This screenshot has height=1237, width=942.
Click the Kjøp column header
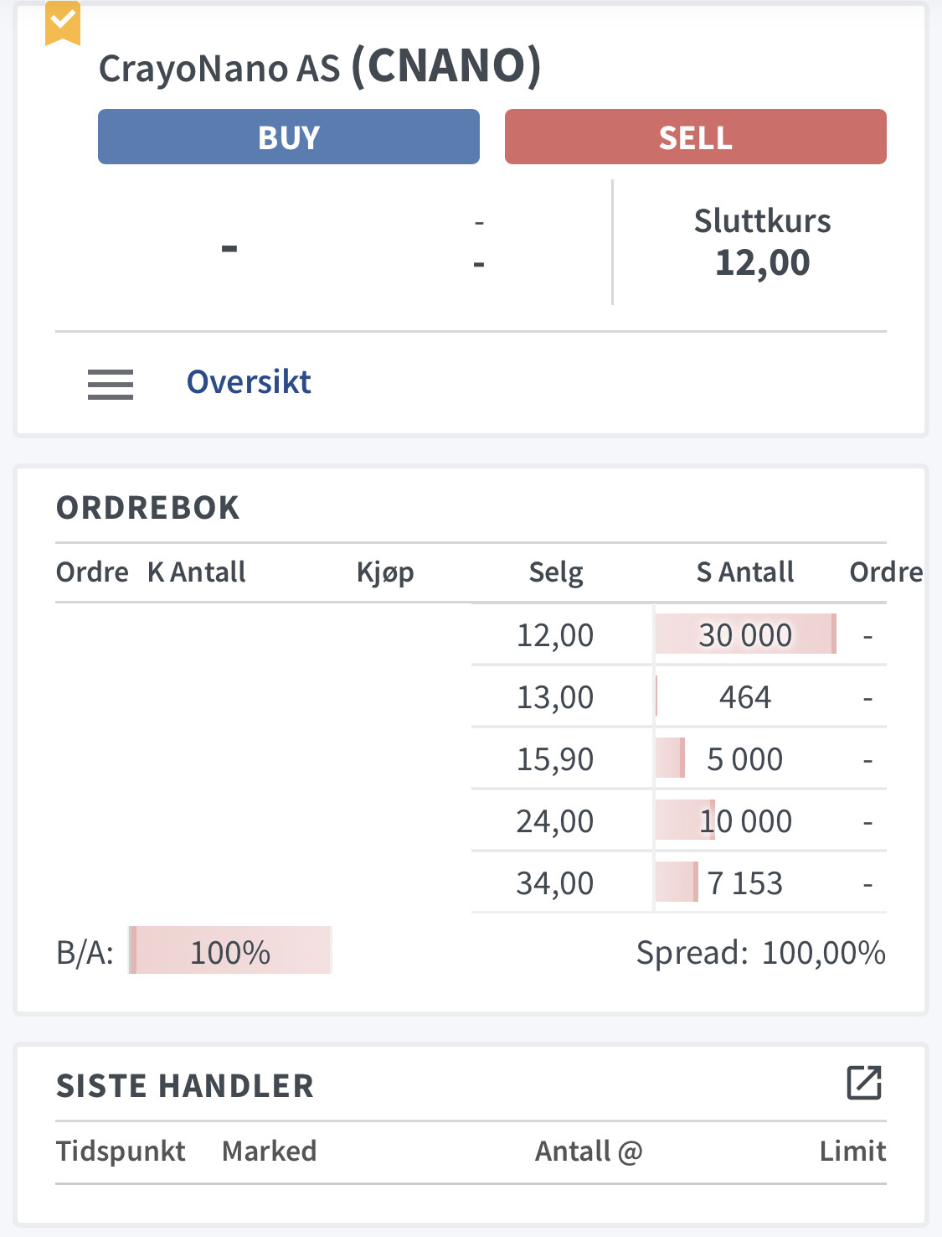point(385,572)
